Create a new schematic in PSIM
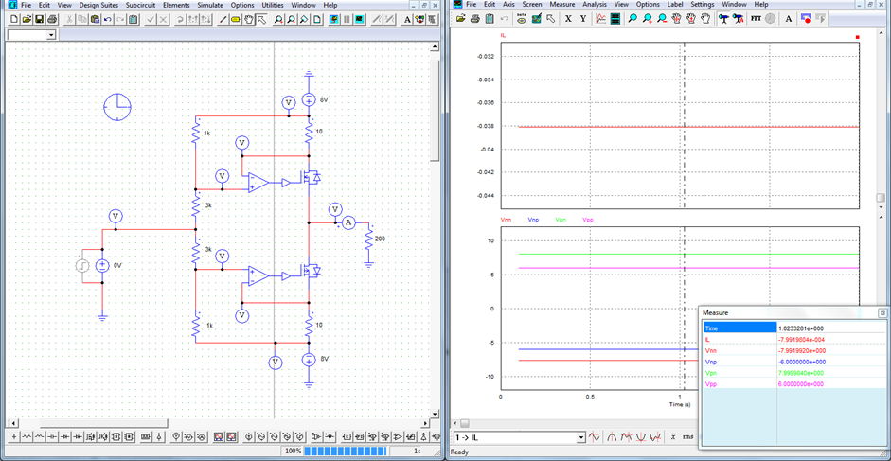The width and height of the screenshot is (891, 461). 13,19
